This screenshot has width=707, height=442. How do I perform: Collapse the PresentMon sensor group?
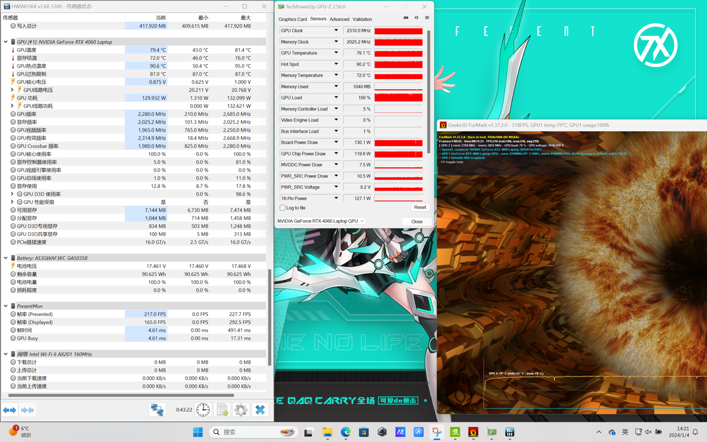(x=6, y=306)
